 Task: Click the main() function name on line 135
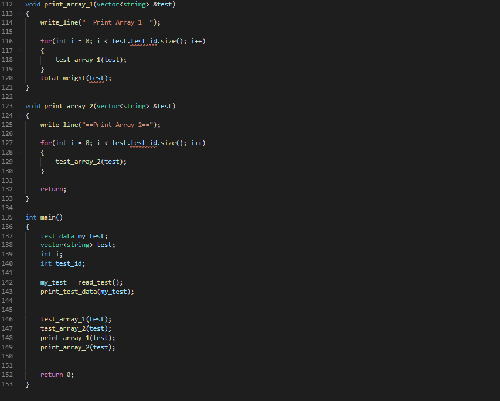coord(52,217)
